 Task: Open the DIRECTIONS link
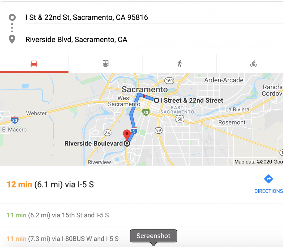coord(268,191)
